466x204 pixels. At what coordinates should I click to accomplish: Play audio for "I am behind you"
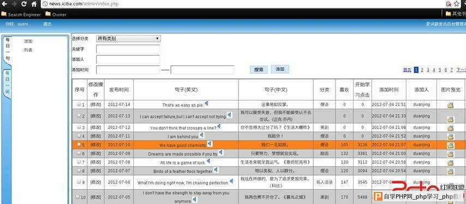click(x=201, y=135)
